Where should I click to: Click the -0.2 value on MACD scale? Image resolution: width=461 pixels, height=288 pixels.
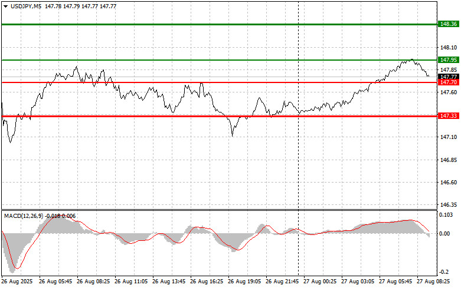[445, 272]
